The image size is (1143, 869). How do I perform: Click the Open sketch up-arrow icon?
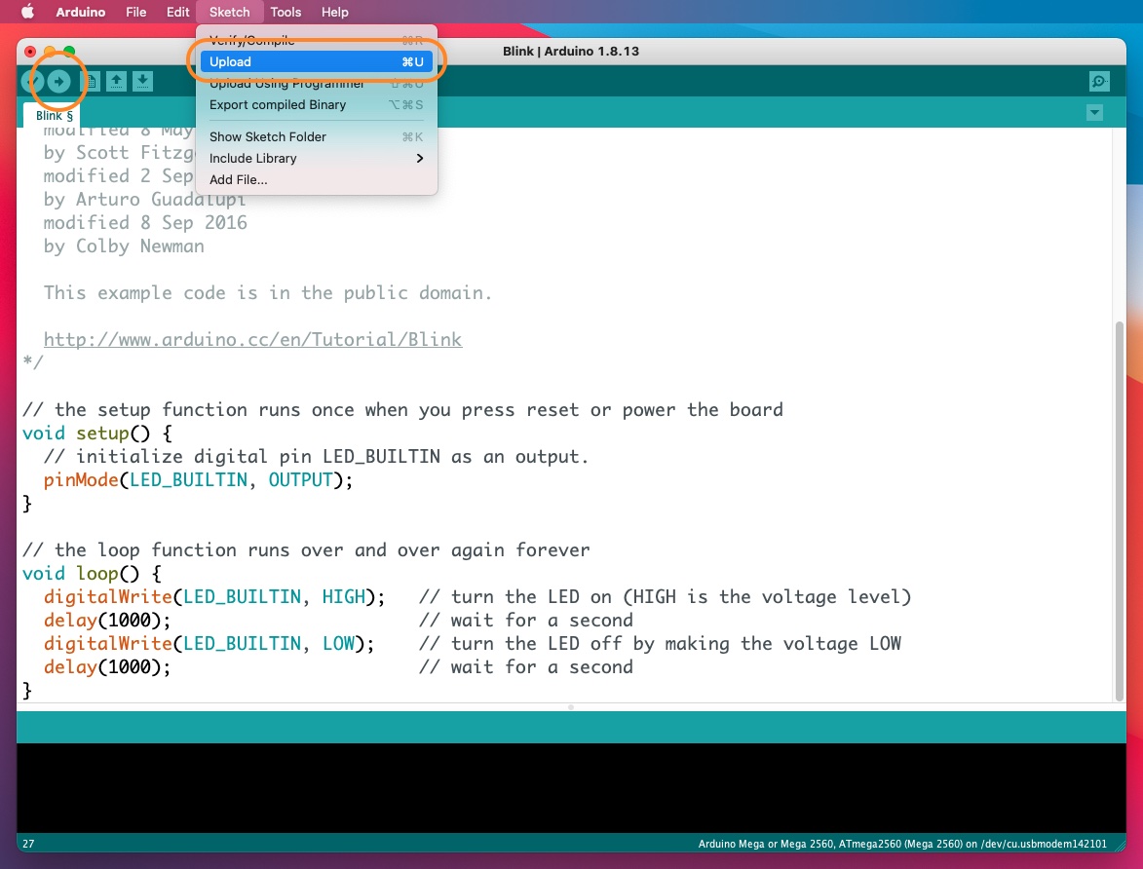(x=116, y=82)
